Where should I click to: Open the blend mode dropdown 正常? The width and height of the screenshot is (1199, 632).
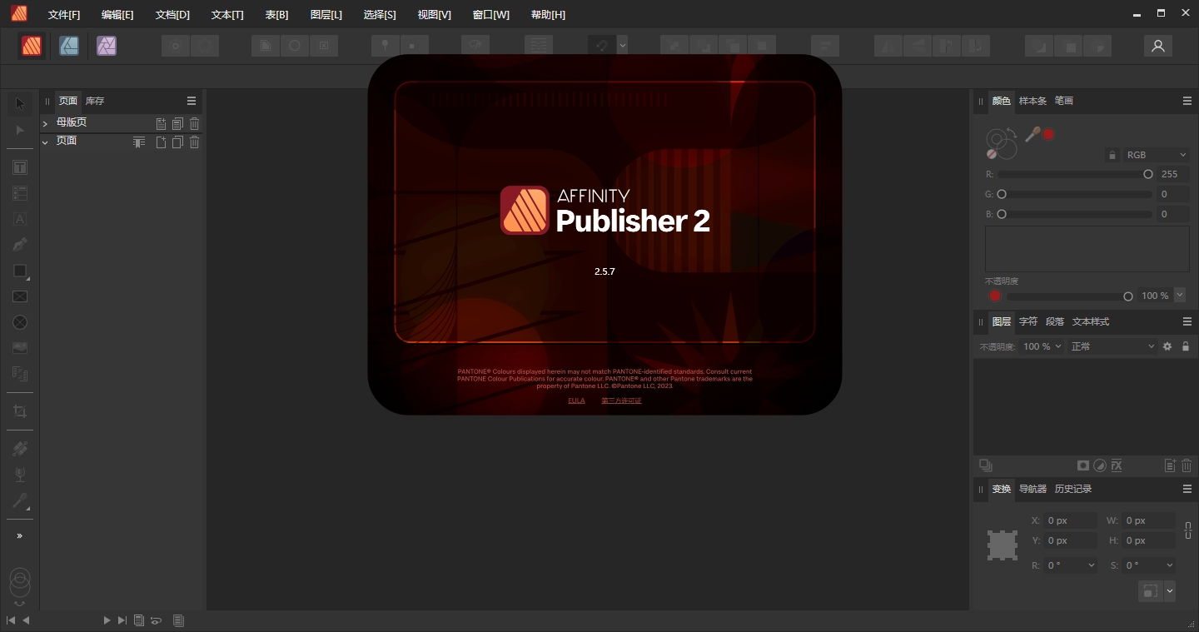[x=1112, y=346]
